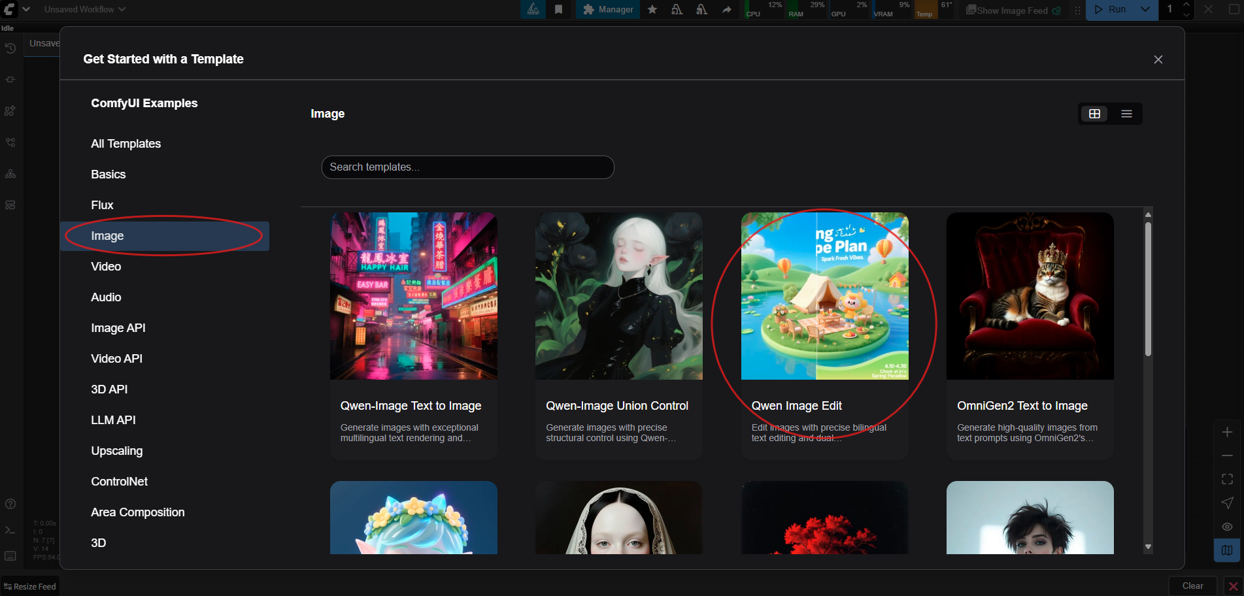Select Area Composition category
Image resolution: width=1244 pixels, height=596 pixels.
[x=165, y=512]
